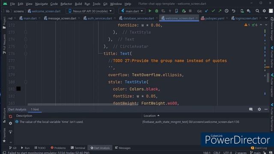Open Device Manager phone icon in toolbar
The width and height of the screenshot is (274, 154).
(x=242, y=11)
